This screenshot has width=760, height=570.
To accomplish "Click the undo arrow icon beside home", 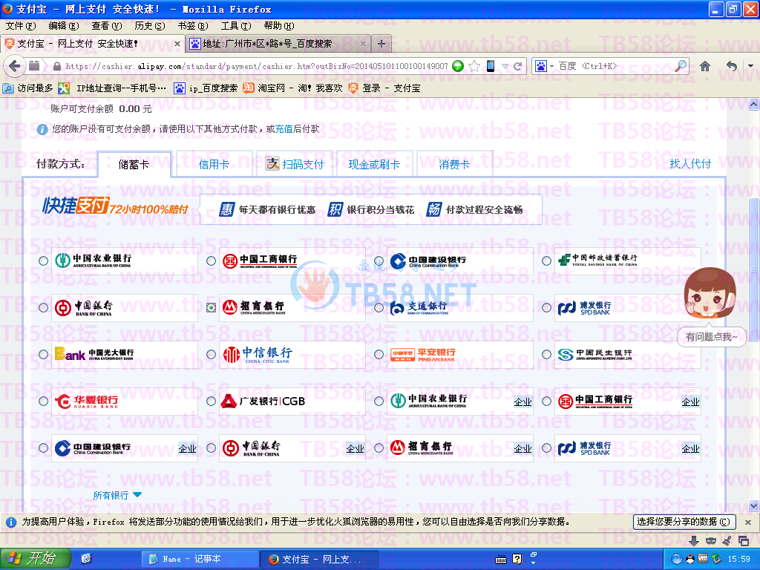I will (731, 66).
